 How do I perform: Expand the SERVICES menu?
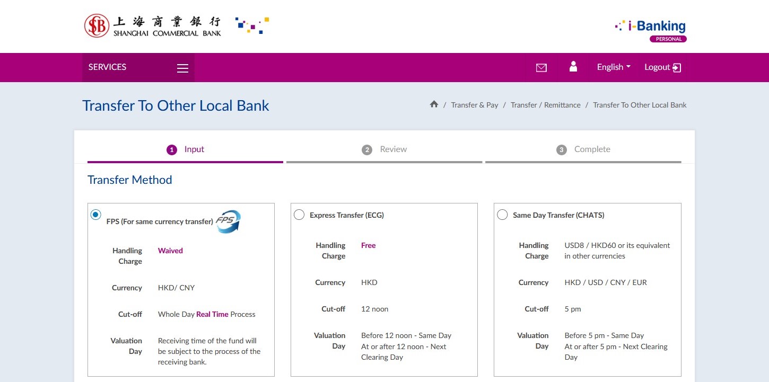pyautogui.click(x=108, y=67)
